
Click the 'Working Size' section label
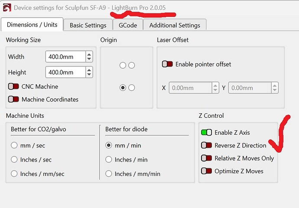coord(23,40)
